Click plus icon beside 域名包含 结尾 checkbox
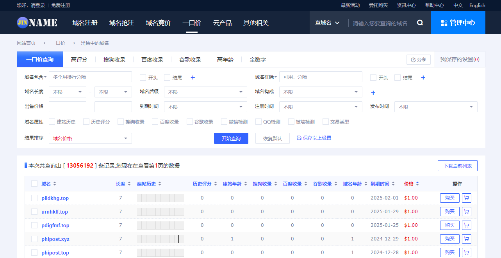Viewport: 501px width, 258px height. tap(193, 78)
